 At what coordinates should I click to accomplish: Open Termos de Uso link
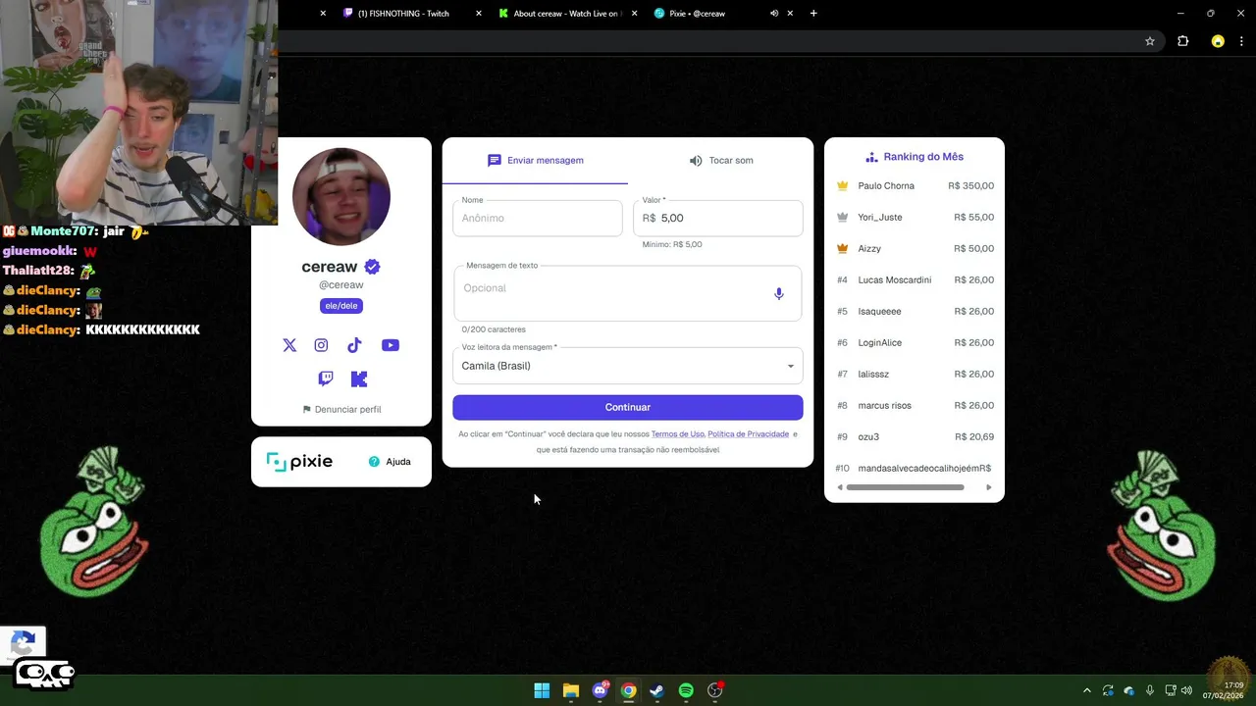678,434
